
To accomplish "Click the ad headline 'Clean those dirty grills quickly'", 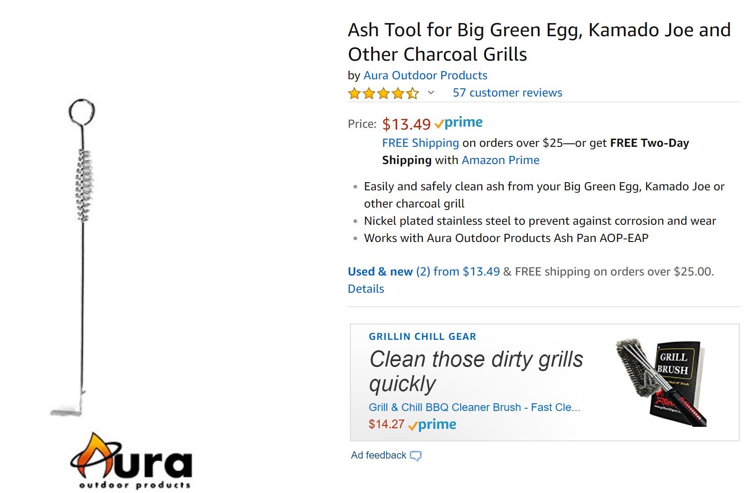I will pos(476,371).
